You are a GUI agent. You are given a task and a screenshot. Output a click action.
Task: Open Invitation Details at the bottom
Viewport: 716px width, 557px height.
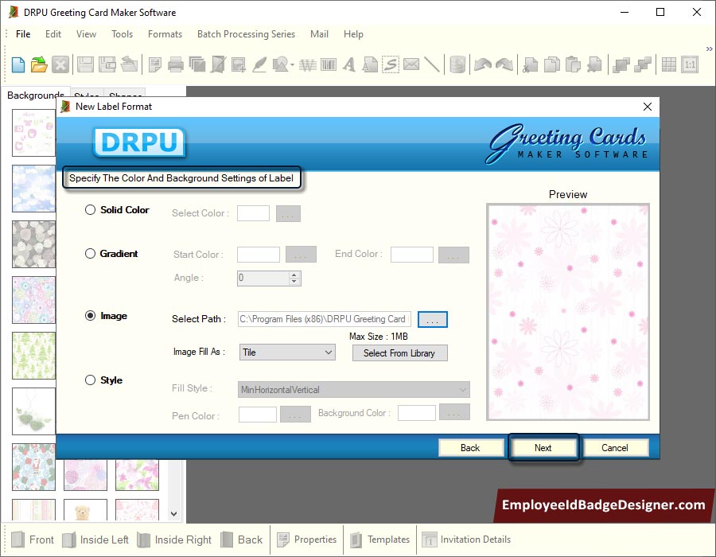click(x=466, y=539)
